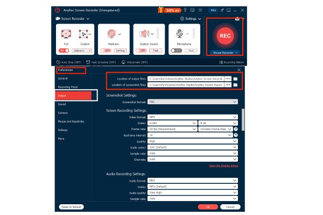Screen dimensions: 323x215
Task: Start recording with the REC button
Action: (x=225, y=36)
